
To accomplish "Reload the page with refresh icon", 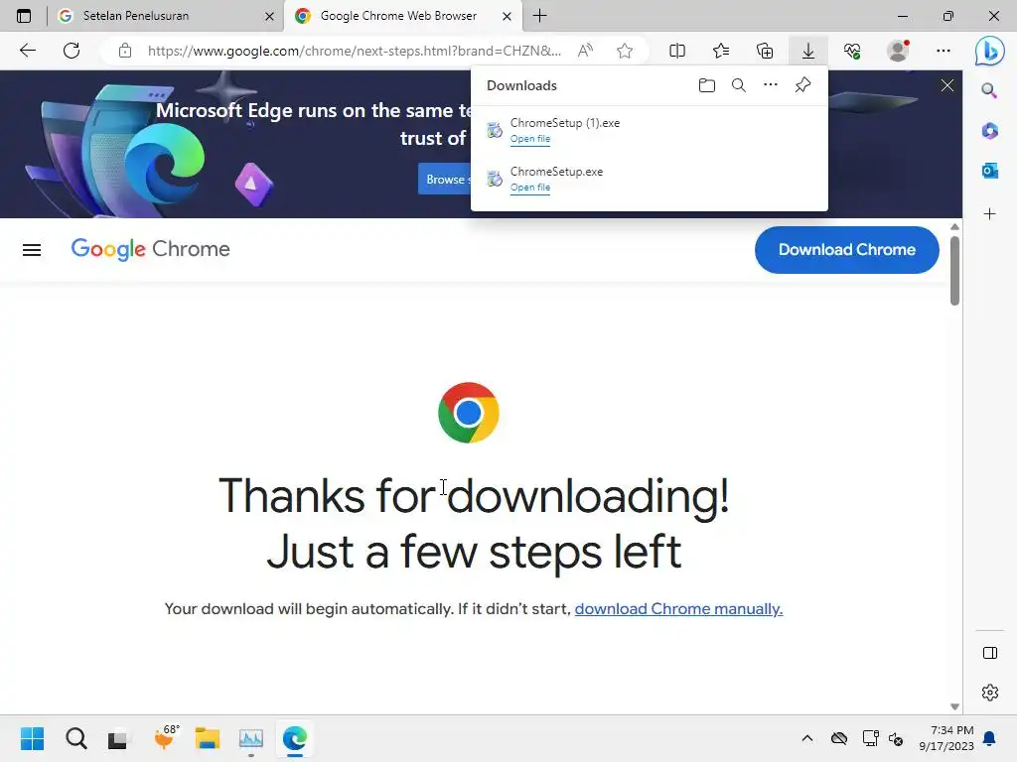I will (x=72, y=51).
